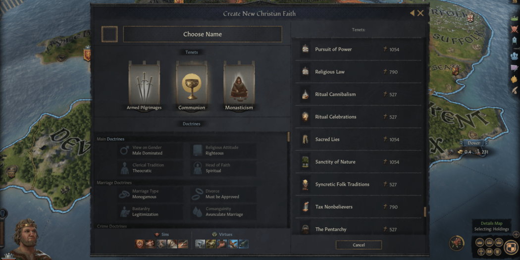Click the first virtue icon

(x=200, y=244)
